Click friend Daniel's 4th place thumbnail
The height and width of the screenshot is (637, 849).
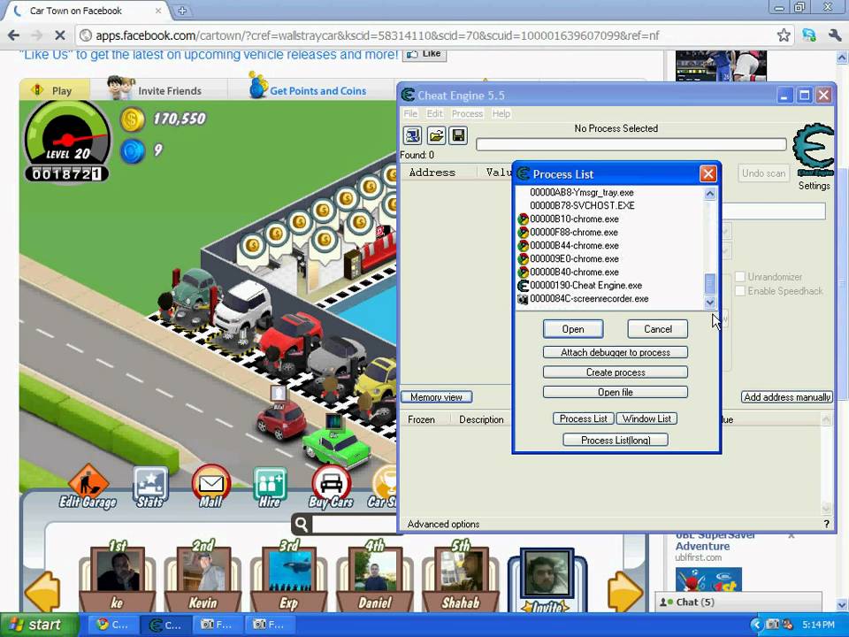click(374, 577)
